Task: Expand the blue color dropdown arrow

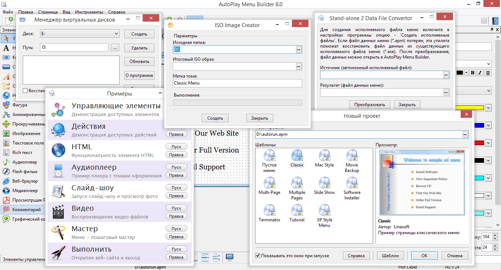Action: tap(488, 125)
